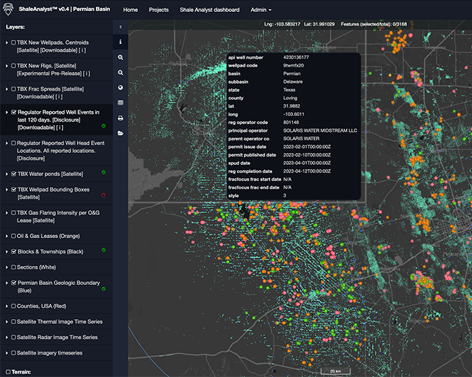Viewport: 472px width, 377px height.
Task: Click the zoom in magnifier icon
Action: click(x=120, y=57)
